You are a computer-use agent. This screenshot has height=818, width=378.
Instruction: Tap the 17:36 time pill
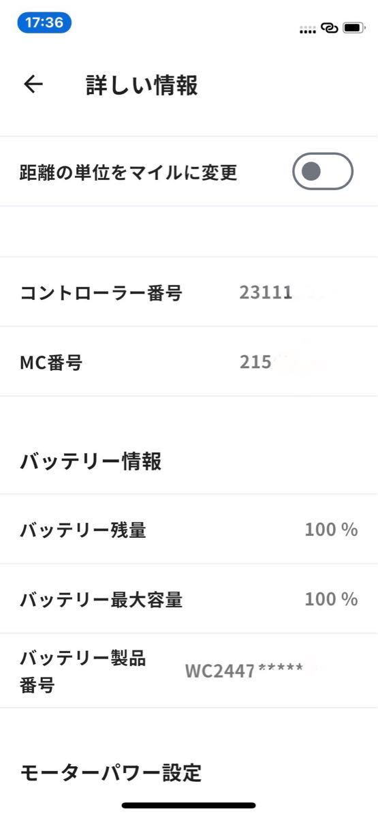(x=44, y=22)
